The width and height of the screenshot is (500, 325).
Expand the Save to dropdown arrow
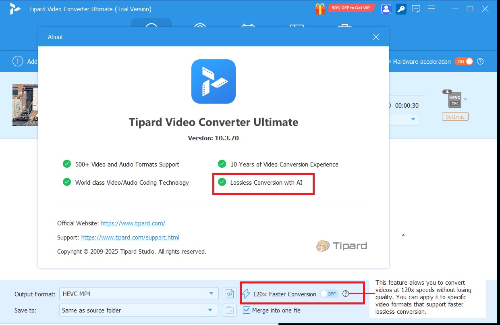[x=210, y=310]
